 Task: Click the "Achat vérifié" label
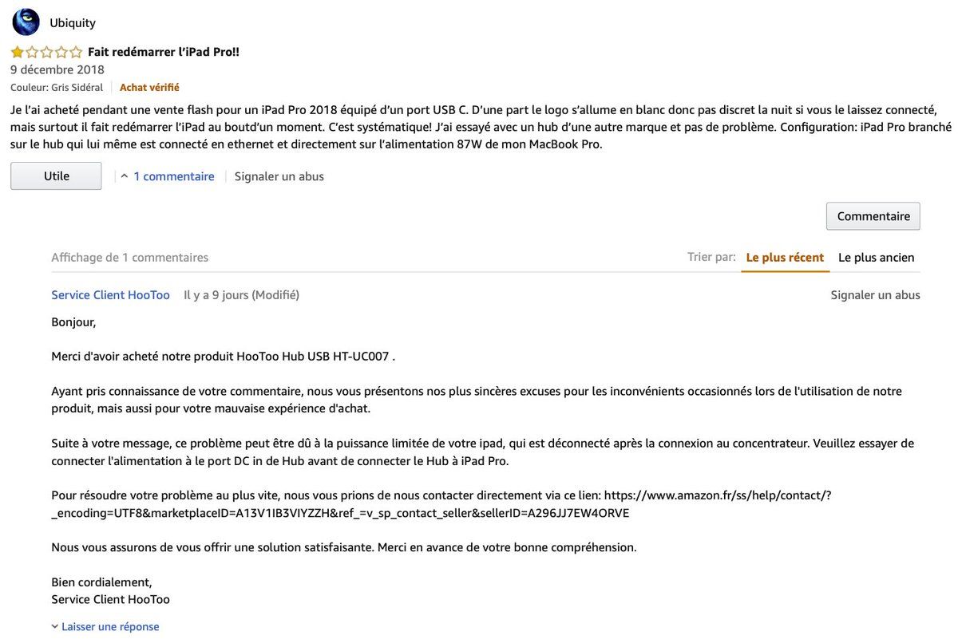pyautogui.click(x=149, y=87)
